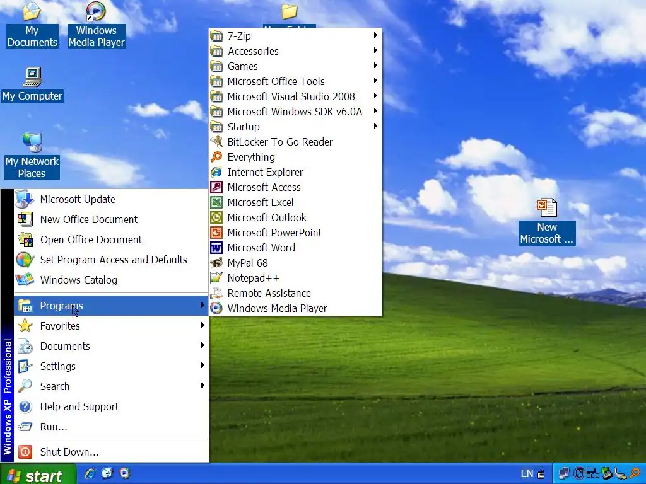
Task: Click the Shut Down red power icon
Action: 25,452
